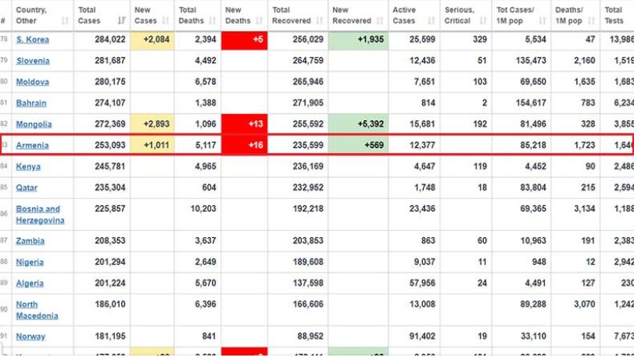This screenshot has width=634, height=356.
Task: Open the S. Korea country link
Action: tap(32, 40)
